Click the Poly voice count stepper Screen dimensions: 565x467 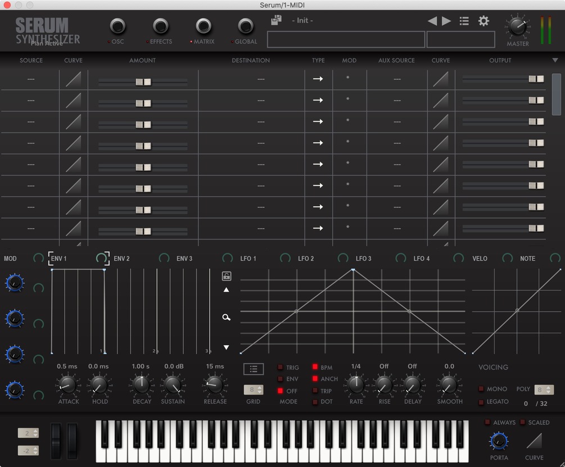tap(544, 389)
